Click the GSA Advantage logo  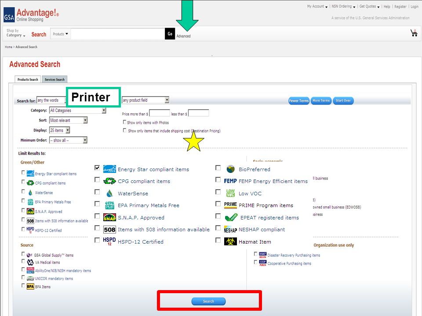pyautogui.click(x=31, y=15)
